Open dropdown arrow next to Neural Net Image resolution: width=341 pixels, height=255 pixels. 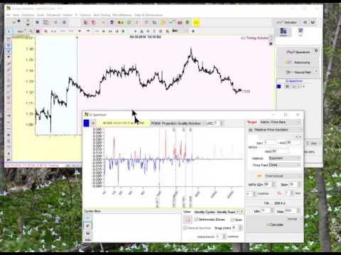point(316,72)
